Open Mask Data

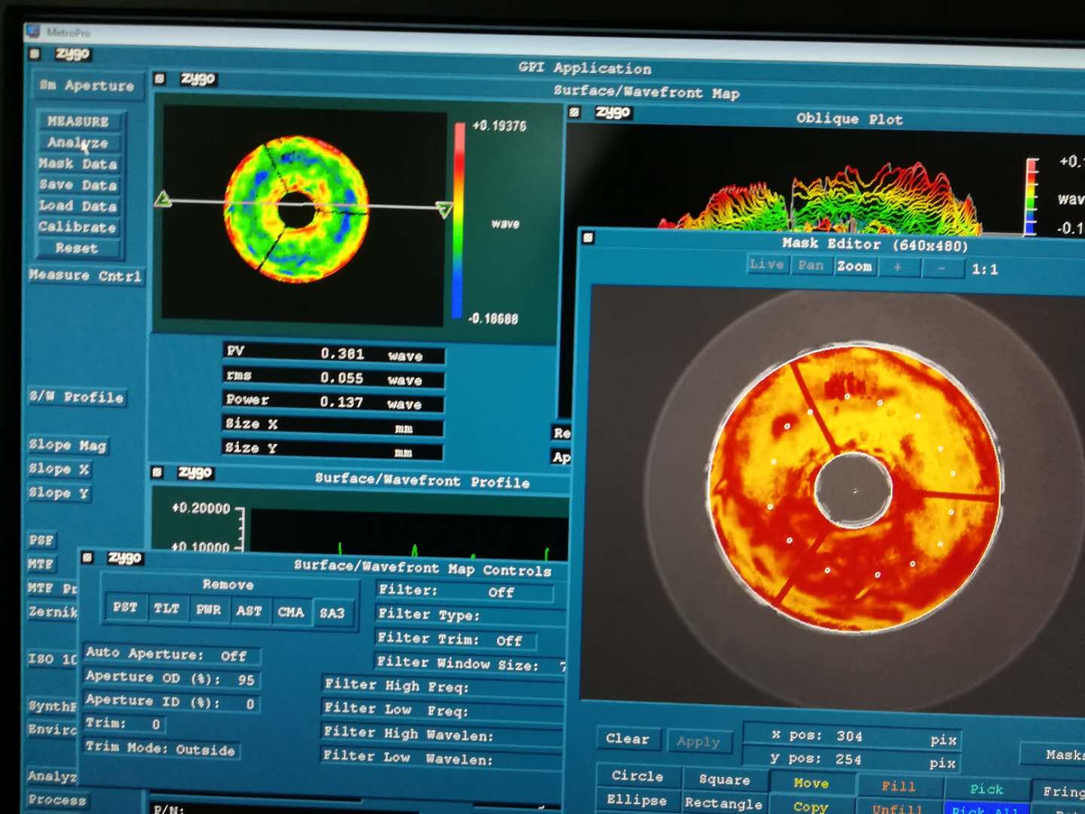click(x=78, y=164)
